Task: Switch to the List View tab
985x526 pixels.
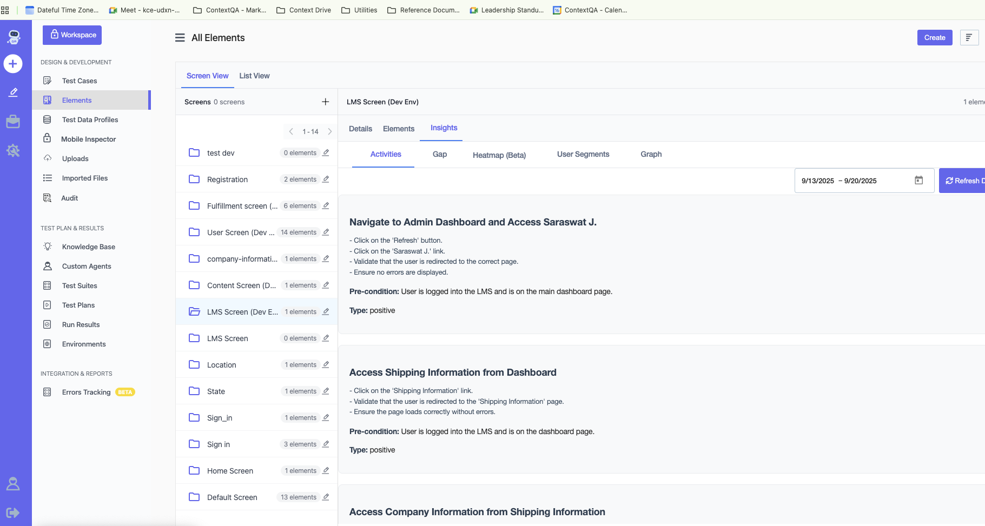Action: click(x=254, y=76)
